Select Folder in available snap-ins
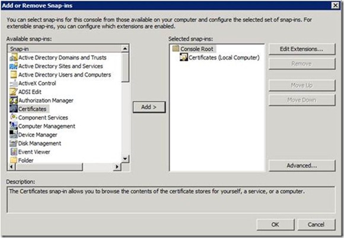Viewport: 344px width, 238px height. click(x=26, y=160)
